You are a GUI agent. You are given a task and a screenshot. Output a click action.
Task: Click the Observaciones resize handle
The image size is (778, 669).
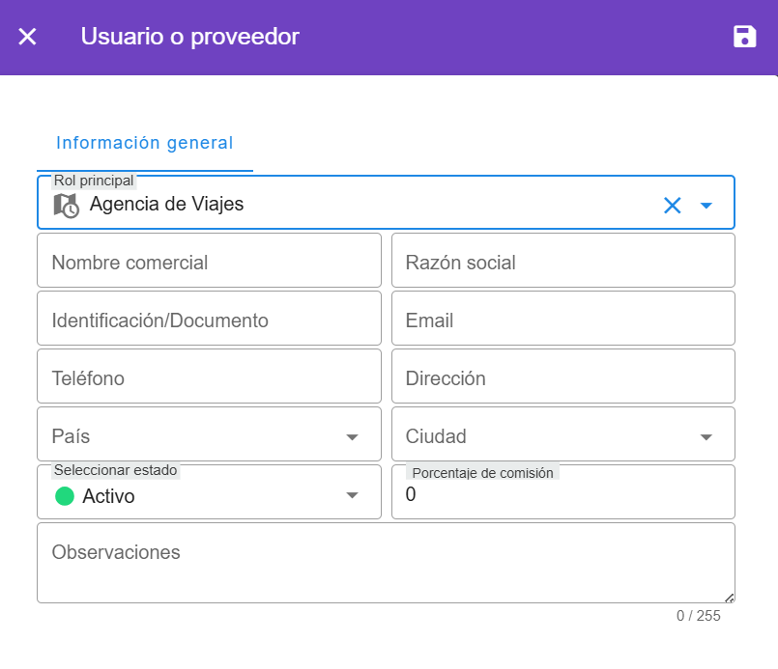730,598
